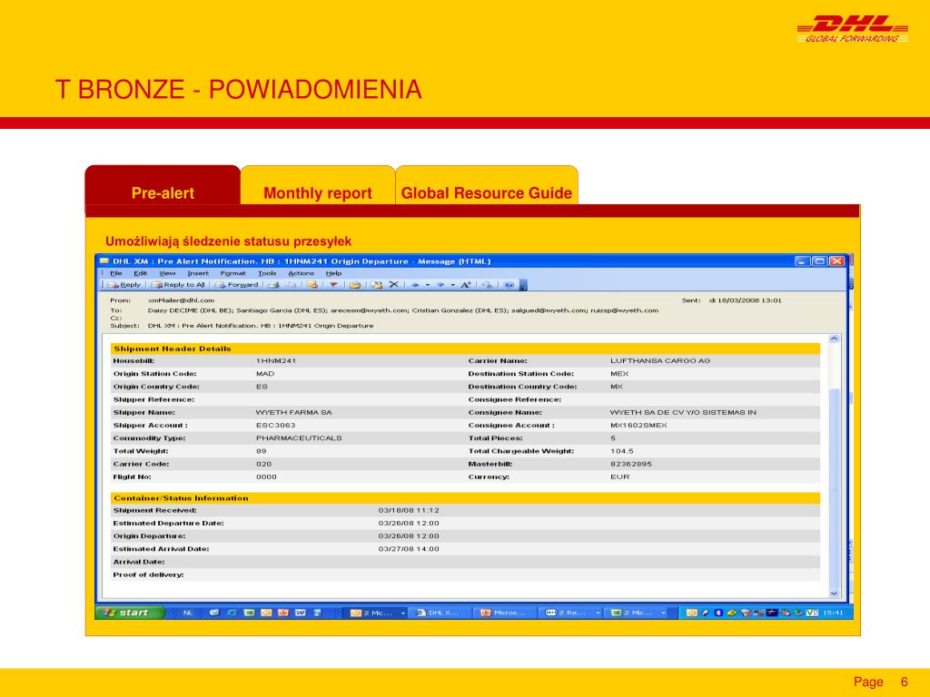
Task: Click recipient arecesm@wyeth.com
Action: [370, 310]
